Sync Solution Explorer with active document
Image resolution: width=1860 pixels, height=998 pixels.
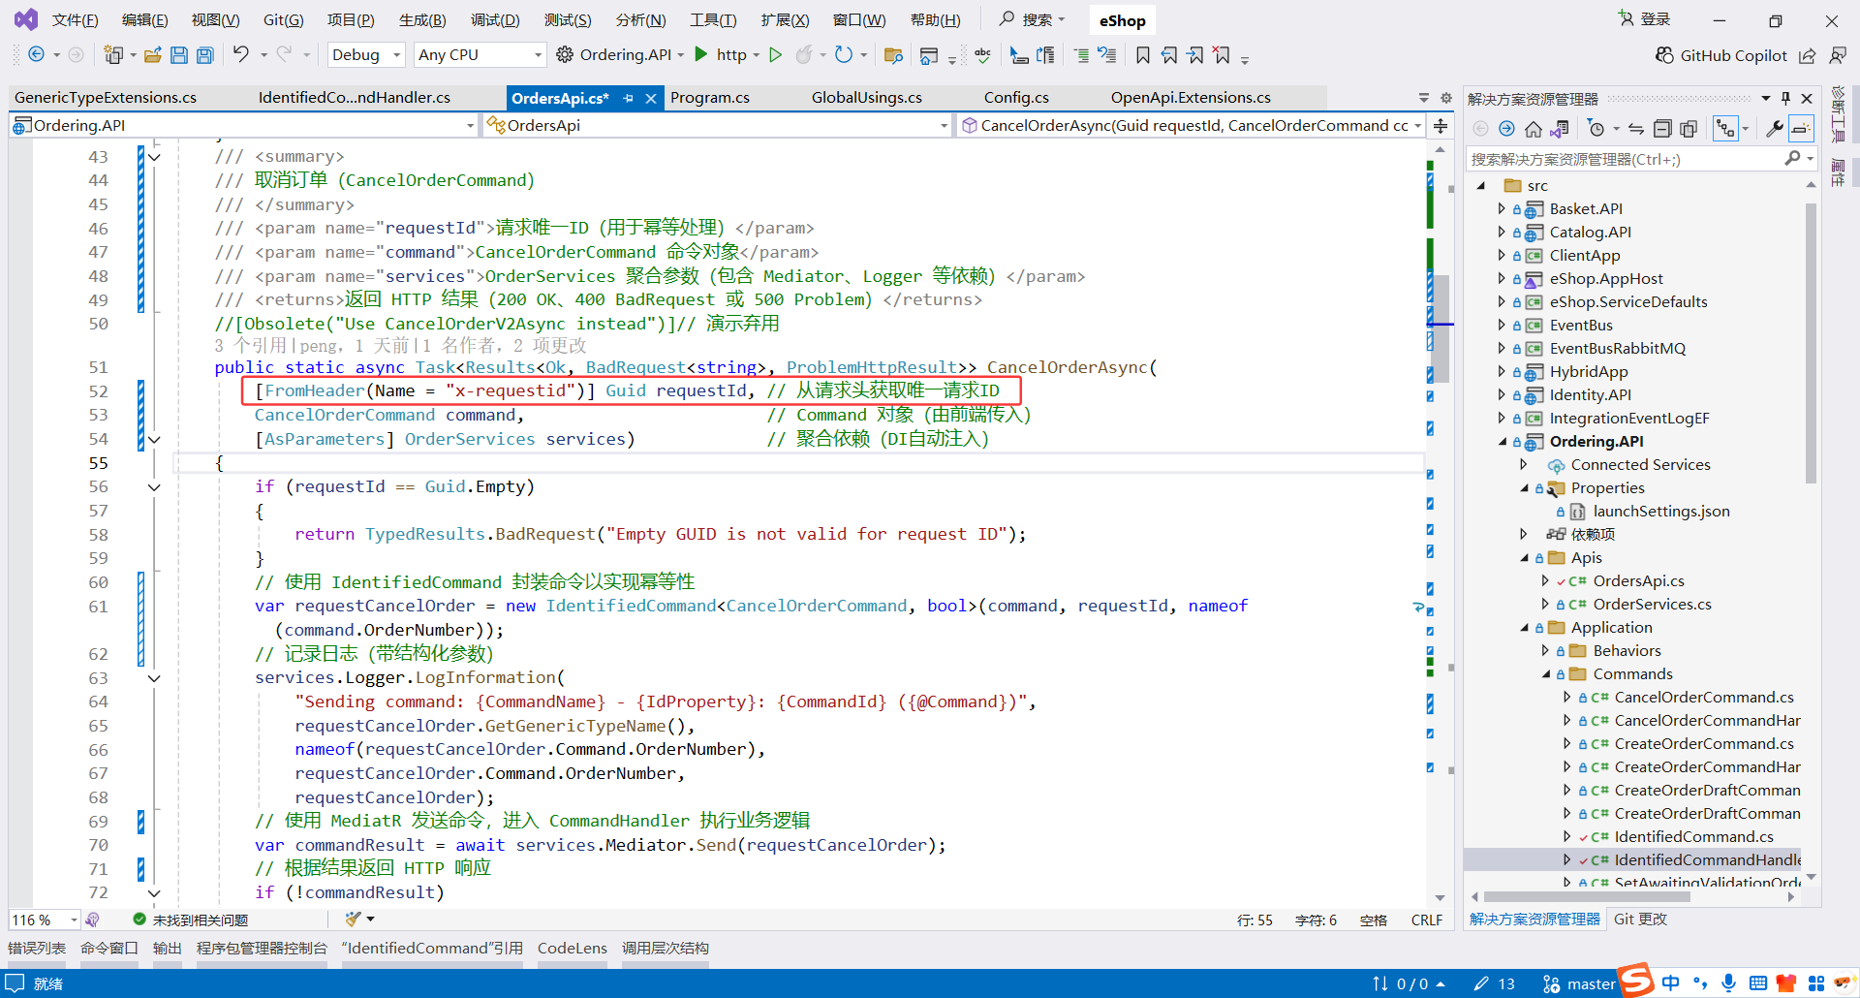tap(1635, 127)
